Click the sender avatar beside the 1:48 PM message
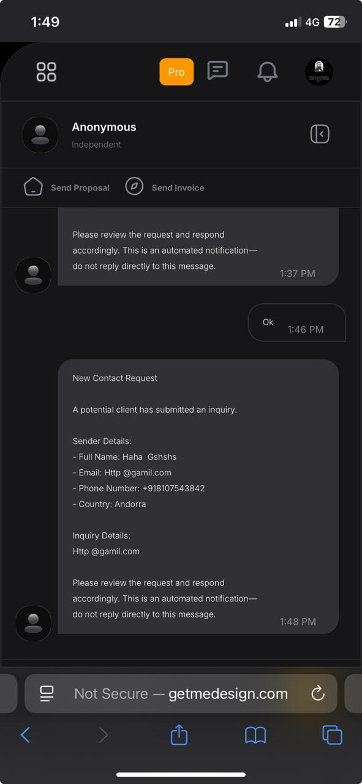 [x=33, y=623]
